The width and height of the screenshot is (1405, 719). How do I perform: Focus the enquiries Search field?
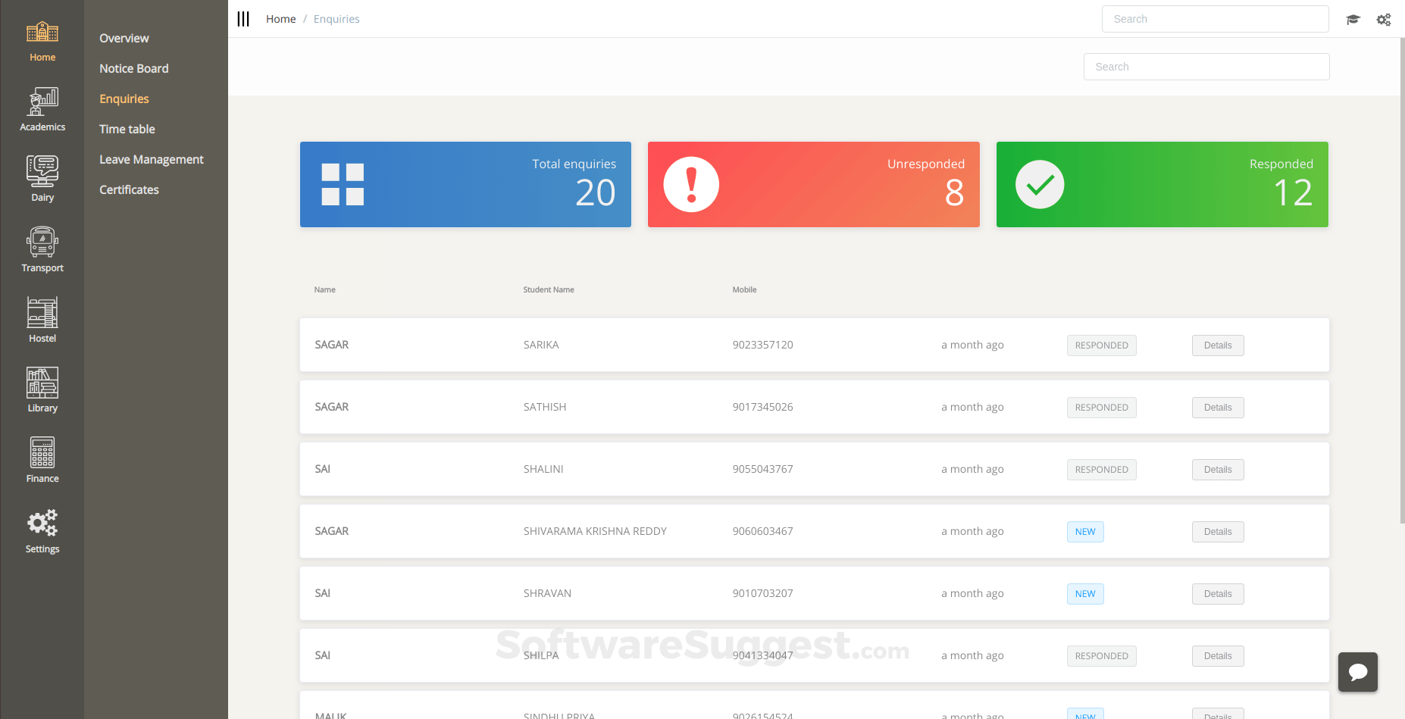click(x=1206, y=67)
